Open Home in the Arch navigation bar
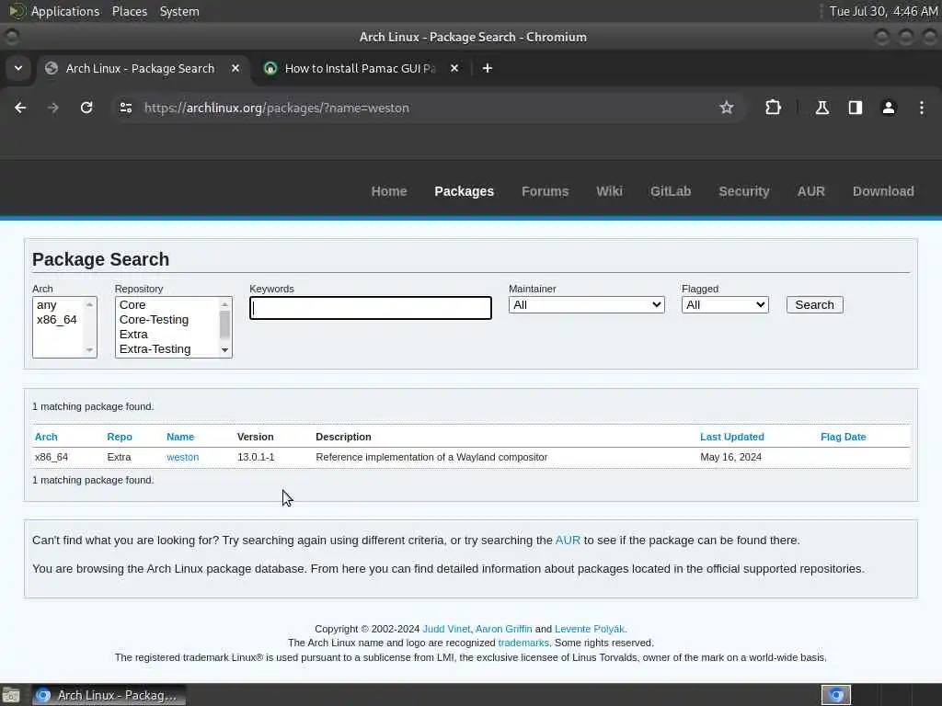 click(x=389, y=191)
